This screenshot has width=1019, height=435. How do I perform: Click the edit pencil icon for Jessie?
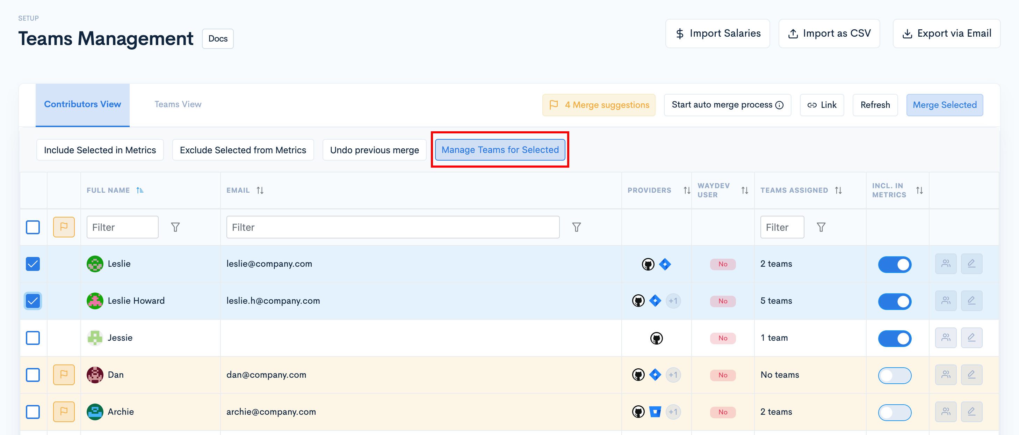[971, 338]
